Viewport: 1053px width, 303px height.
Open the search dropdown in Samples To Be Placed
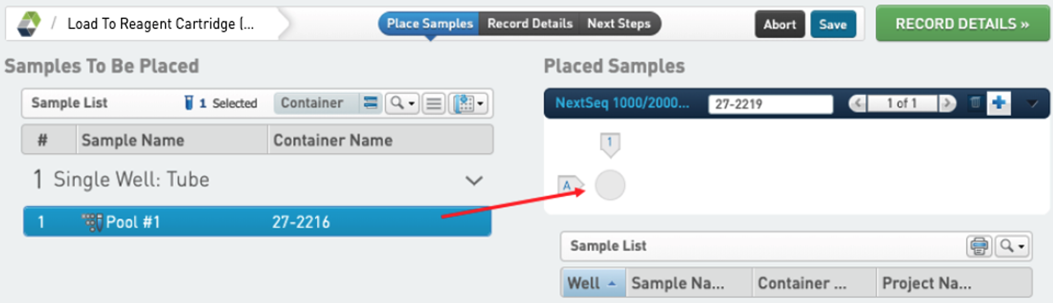(x=402, y=103)
